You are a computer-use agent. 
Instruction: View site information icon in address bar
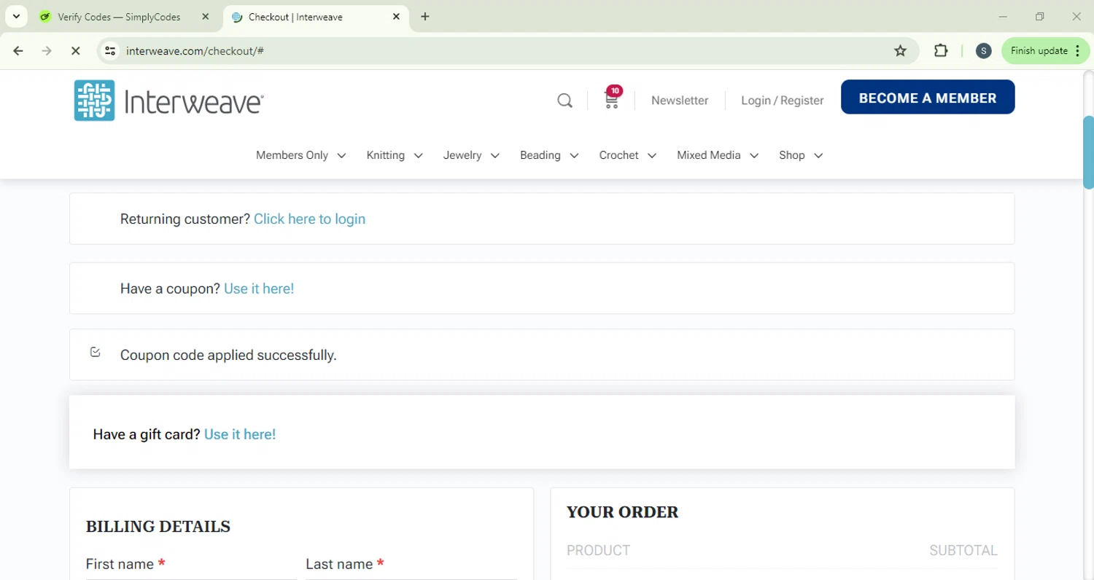110,51
